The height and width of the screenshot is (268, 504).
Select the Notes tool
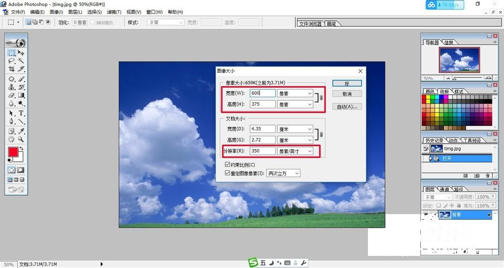point(12,131)
